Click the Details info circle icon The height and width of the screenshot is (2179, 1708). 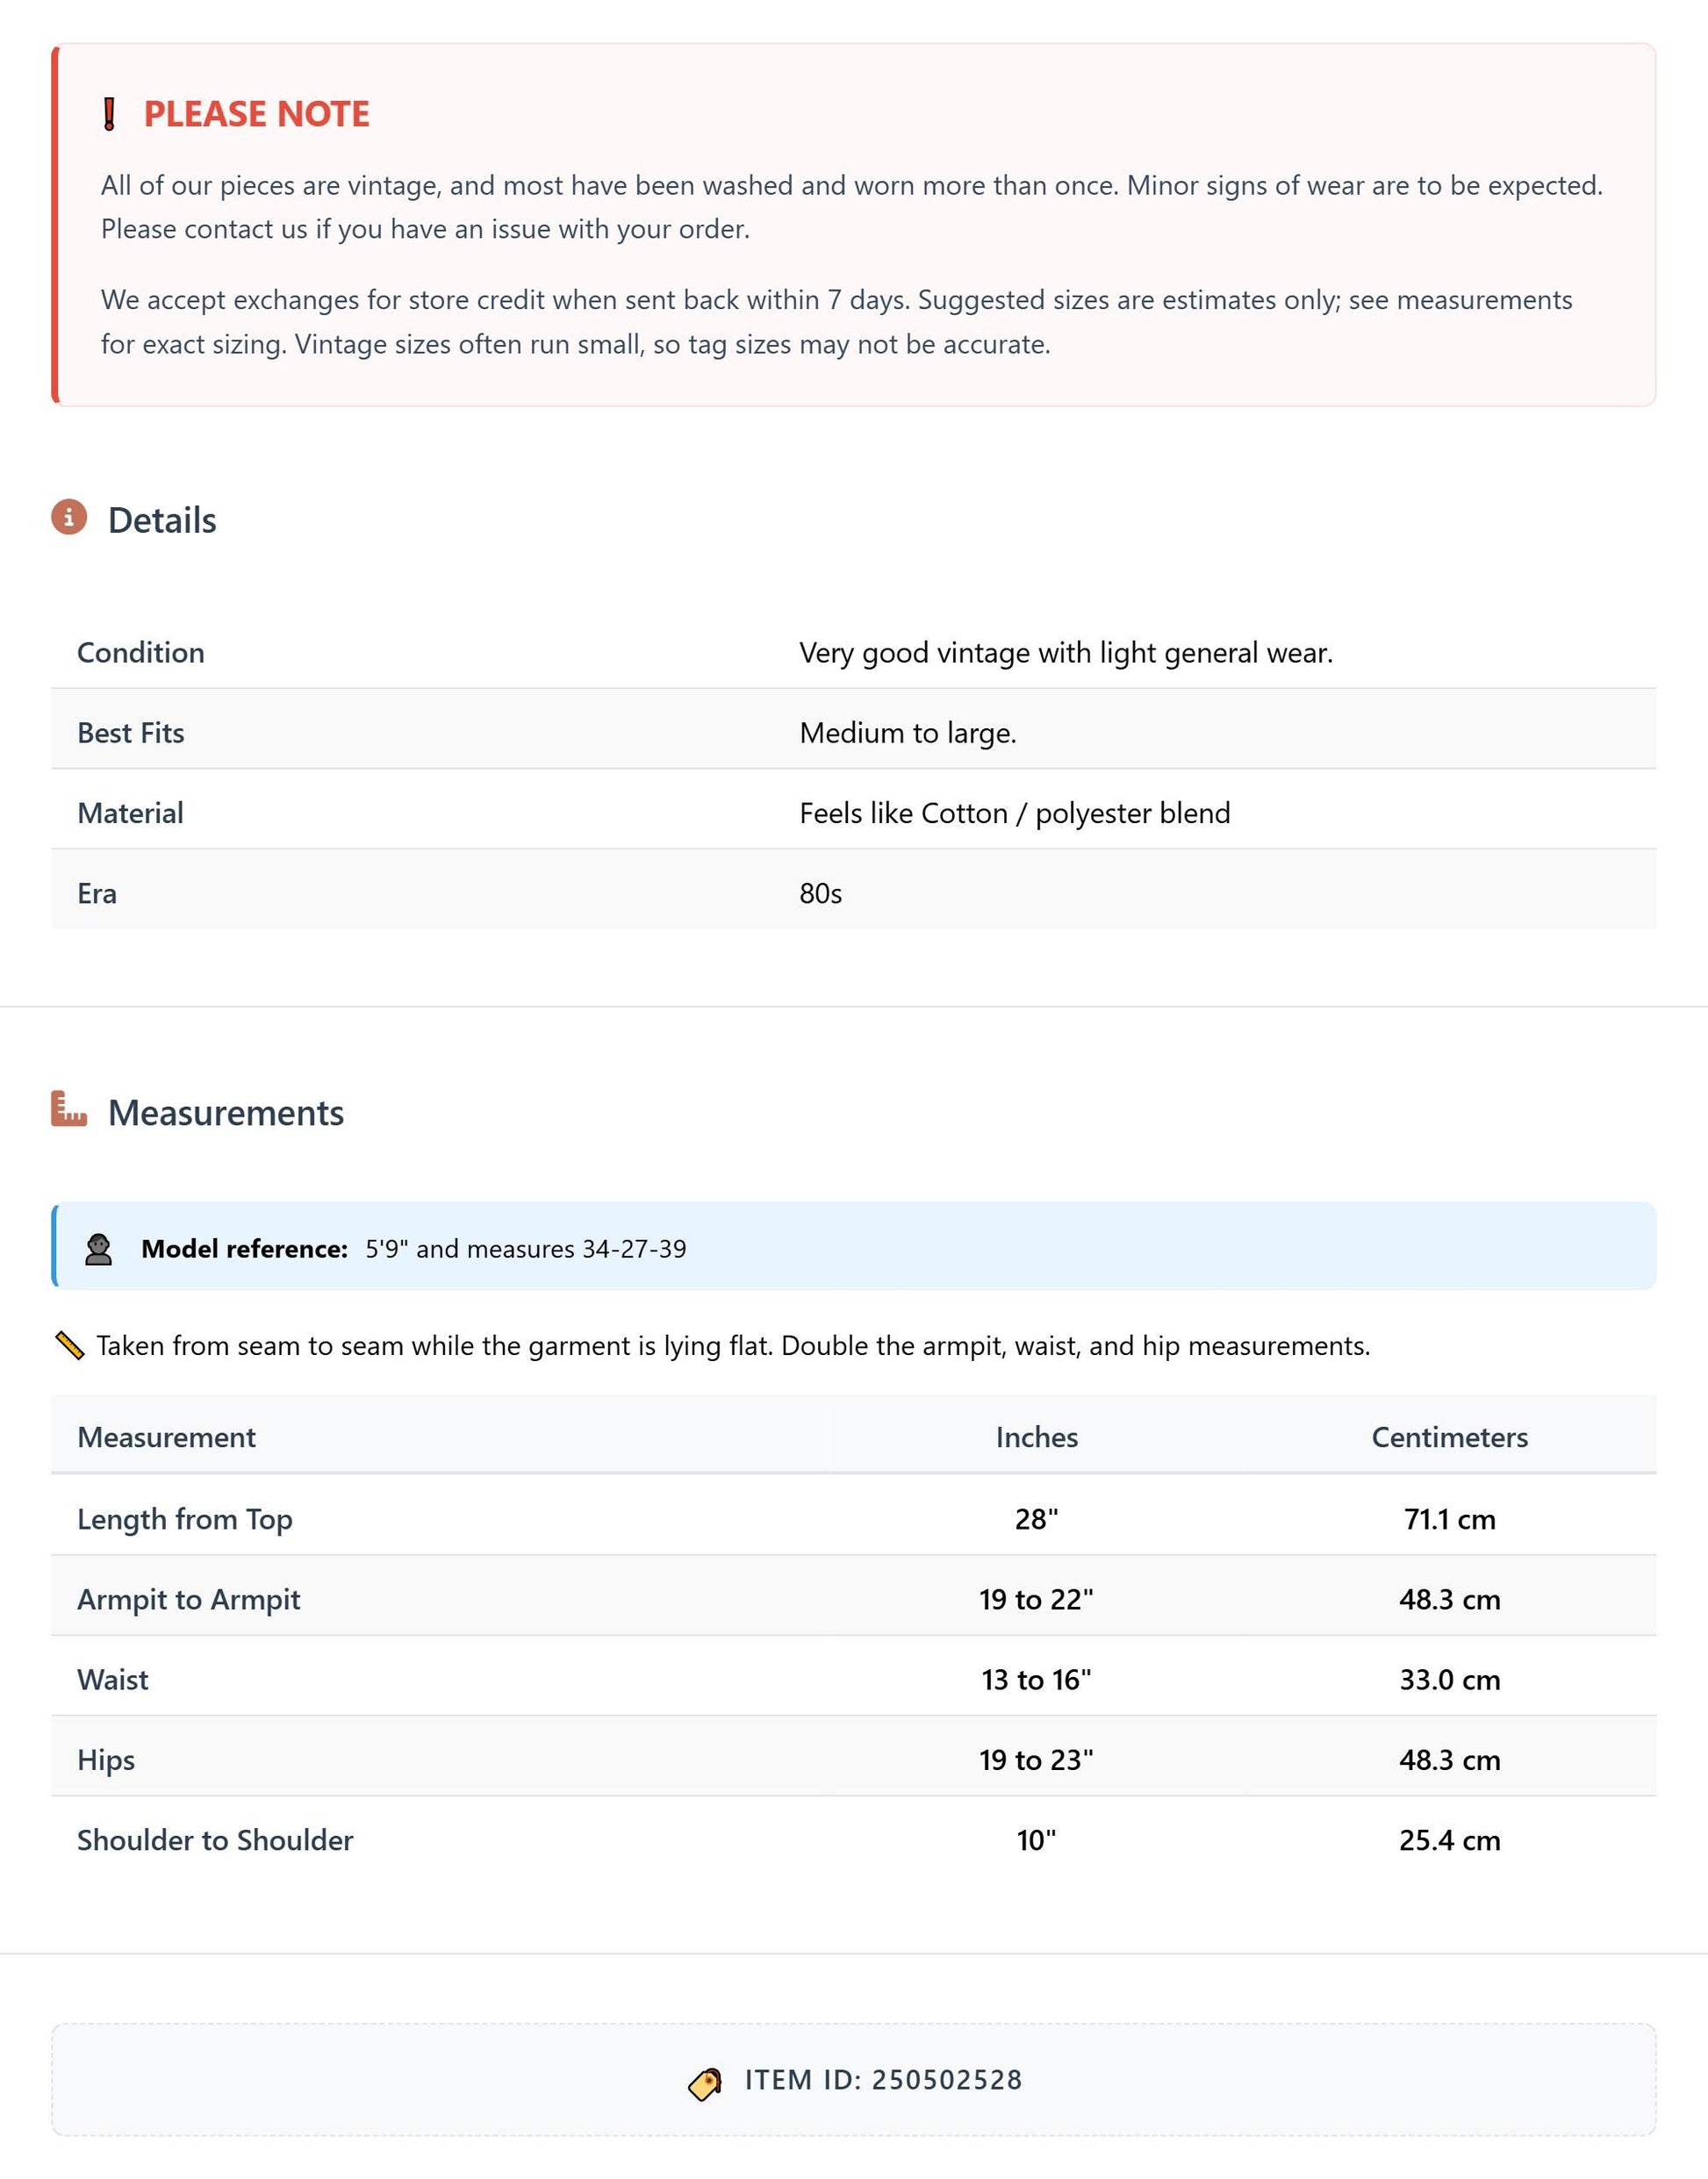[x=69, y=517]
